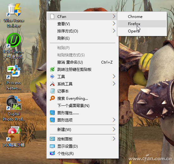174x164 pixels.
Task: Choose Firefox from the CFan submenu
Action: tap(142, 24)
